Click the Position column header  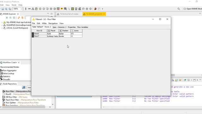pos(64,31)
